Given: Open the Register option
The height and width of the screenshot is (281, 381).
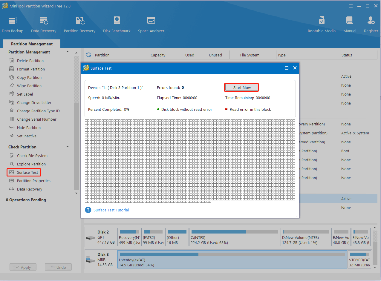Looking at the screenshot, I should [371, 24].
